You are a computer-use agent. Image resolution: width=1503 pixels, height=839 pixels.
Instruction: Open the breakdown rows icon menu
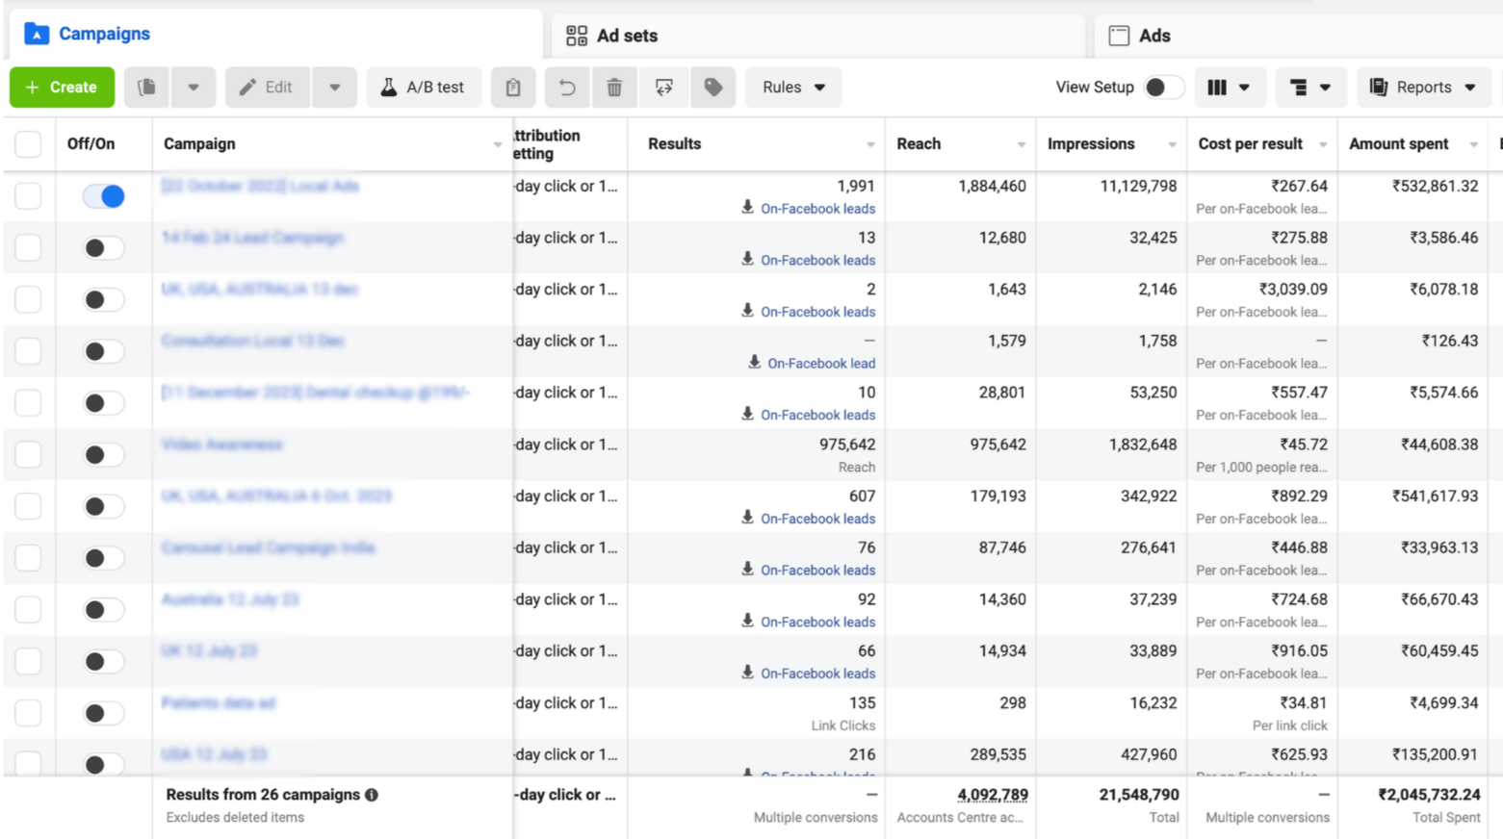pyautogui.click(x=1309, y=88)
